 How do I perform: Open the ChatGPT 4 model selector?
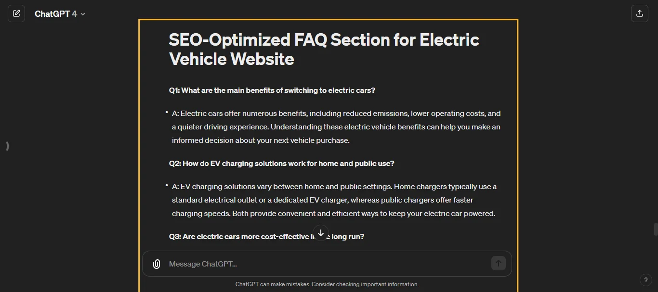(x=60, y=13)
